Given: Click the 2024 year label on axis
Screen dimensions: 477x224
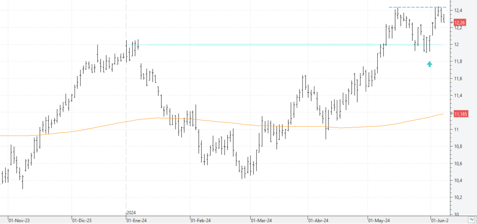Looking at the screenshot, I should point(132,213).
